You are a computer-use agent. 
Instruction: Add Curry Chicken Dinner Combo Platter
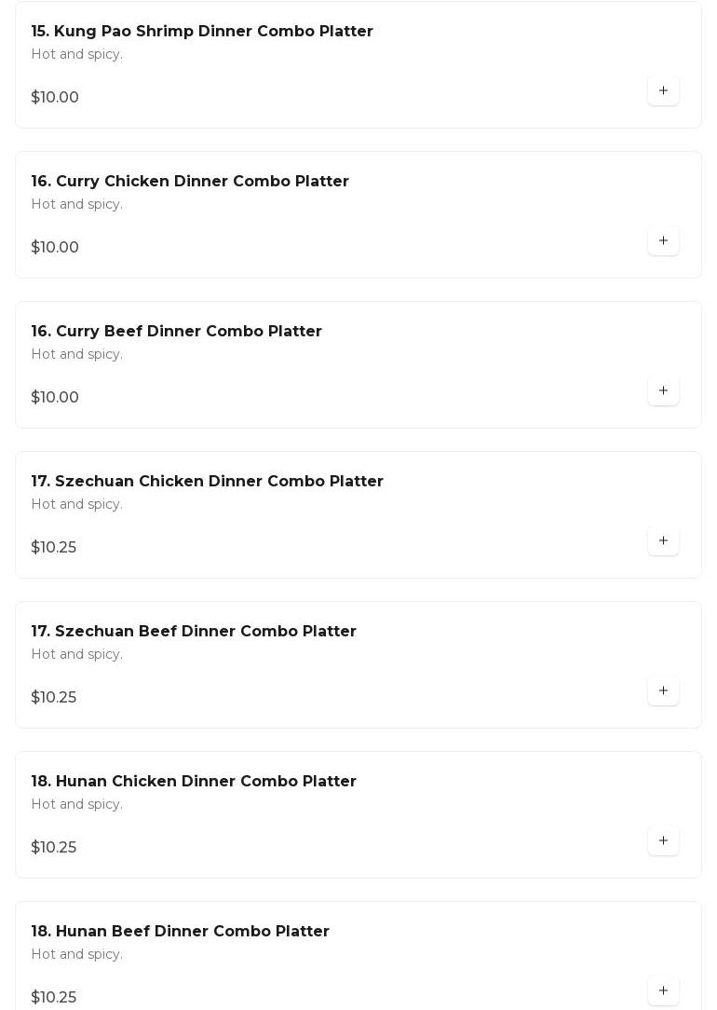[663, 240]
